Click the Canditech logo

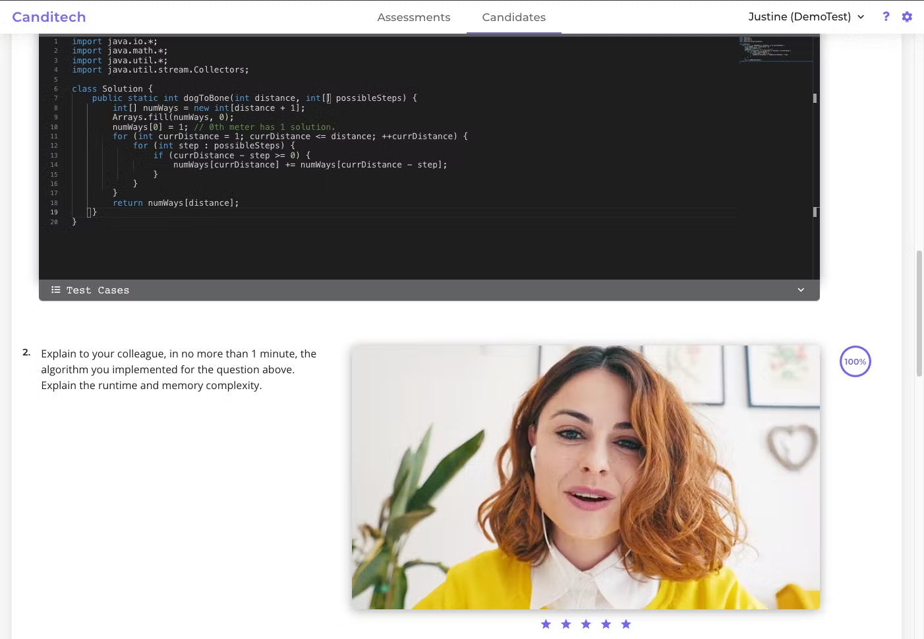[x=49, y=16]
